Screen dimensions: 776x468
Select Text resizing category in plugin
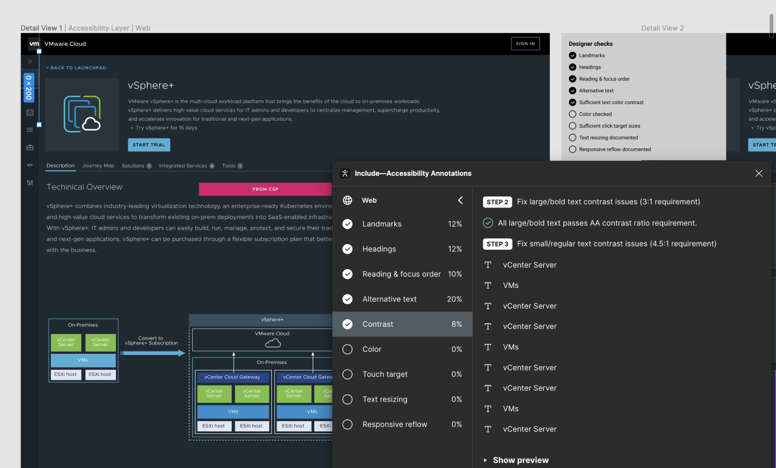(x=402, y=400)
